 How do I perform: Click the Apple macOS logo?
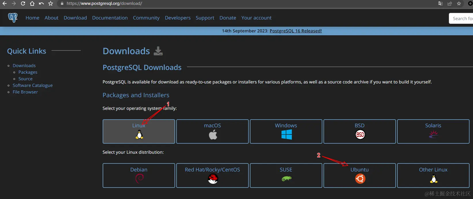[213, 134]
